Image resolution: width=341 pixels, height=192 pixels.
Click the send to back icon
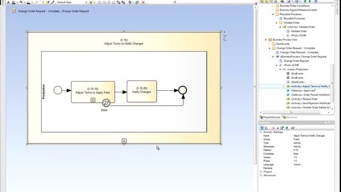click(x=123, y=2)
